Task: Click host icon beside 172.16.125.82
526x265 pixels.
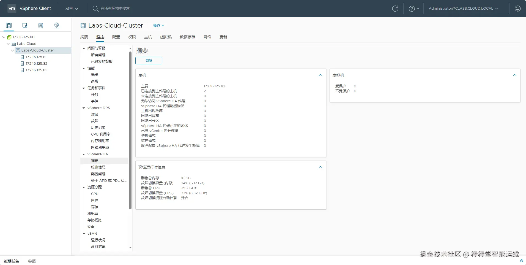Action: (22, 64)
